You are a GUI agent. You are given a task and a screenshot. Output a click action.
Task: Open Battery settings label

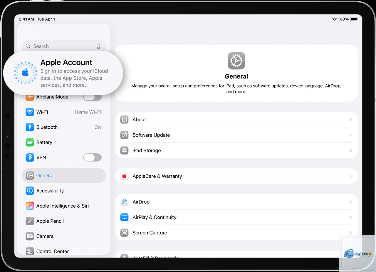pos(44,142)
